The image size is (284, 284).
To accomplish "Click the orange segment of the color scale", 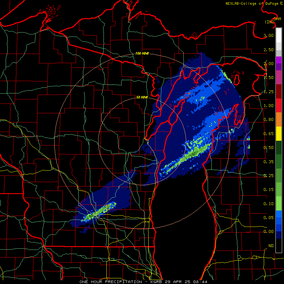I will 279,120.
